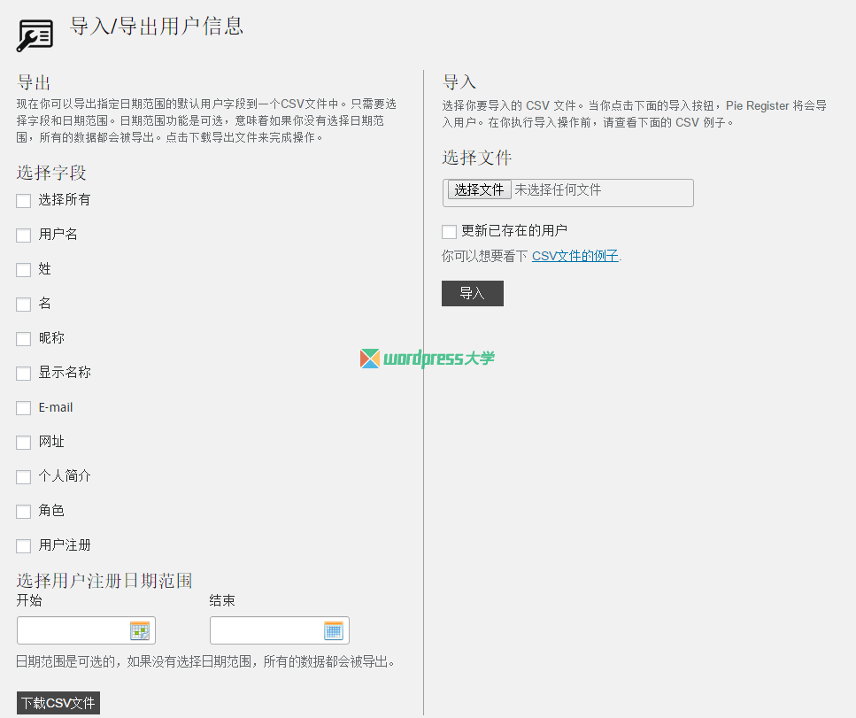Click the 选择字段 heading
856x718 pixels.
coord(51,173)
